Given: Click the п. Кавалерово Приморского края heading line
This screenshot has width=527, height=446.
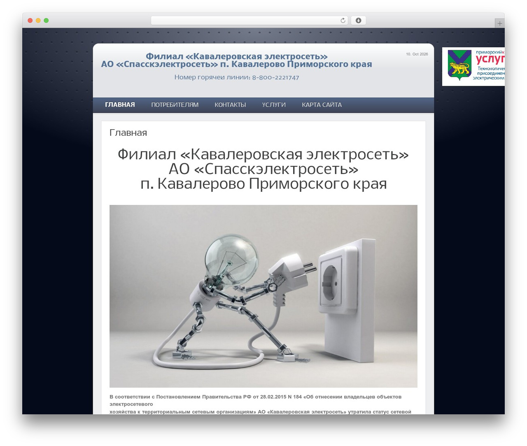Looking at the screenshot, I should [263, 184].
